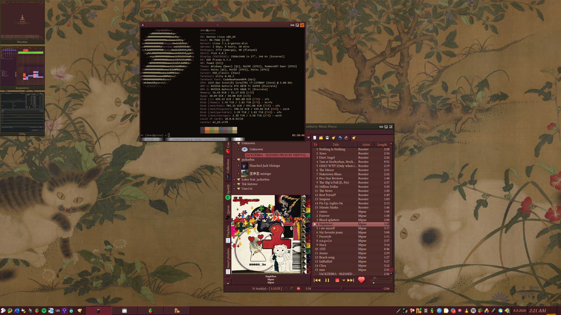Viewport: 561px width, 315px height.
Task: Click the file manager task button in taskbar
Action: tap(124, 311)
